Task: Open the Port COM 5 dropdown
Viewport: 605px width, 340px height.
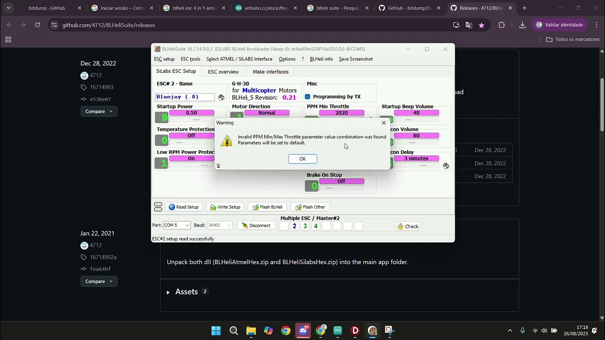Action: pos(177,225)
